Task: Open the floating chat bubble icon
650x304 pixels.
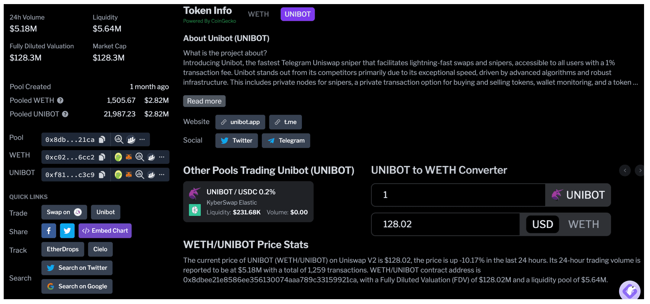Action: (x=630, y=291)
